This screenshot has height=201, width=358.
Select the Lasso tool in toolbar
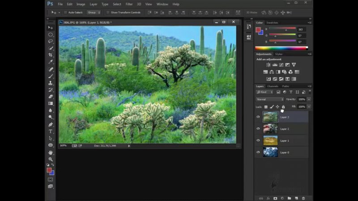tap(51, 41)
